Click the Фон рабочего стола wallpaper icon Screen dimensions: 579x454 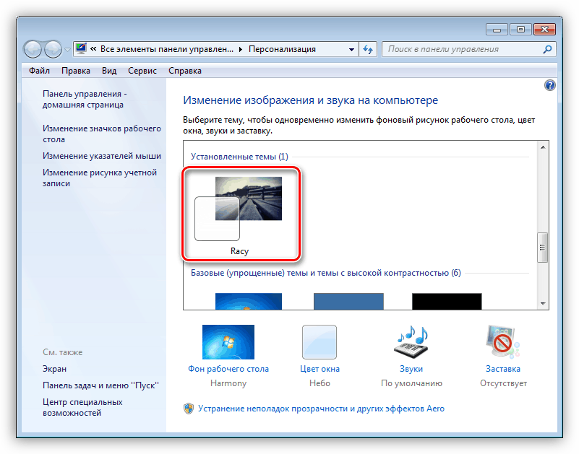(x=228, y=342)
